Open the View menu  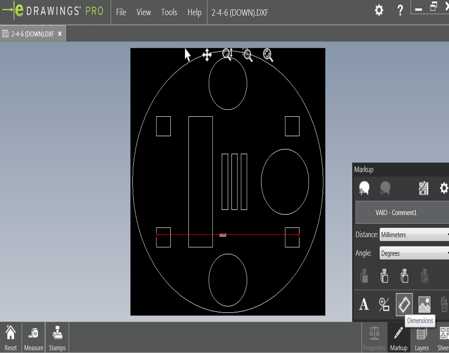click(x=143, y=13)
